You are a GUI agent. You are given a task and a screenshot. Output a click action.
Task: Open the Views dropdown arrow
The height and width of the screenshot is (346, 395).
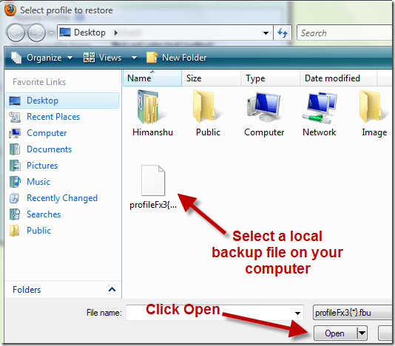135,58
